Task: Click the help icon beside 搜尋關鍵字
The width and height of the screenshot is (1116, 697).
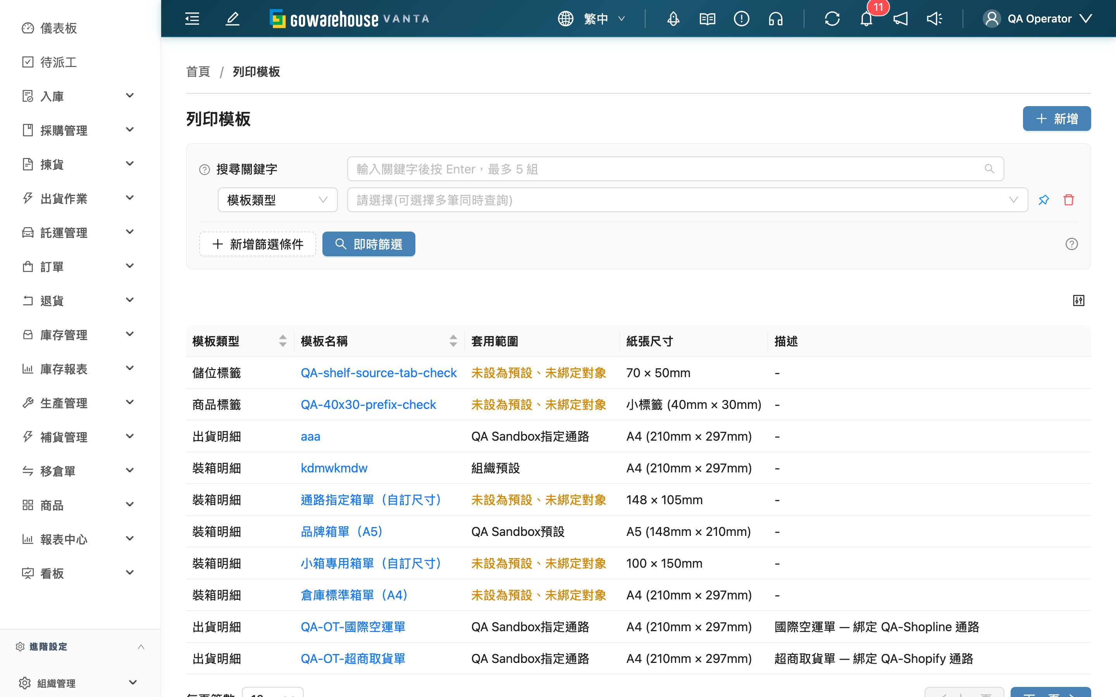Action: tap(204, 170)
